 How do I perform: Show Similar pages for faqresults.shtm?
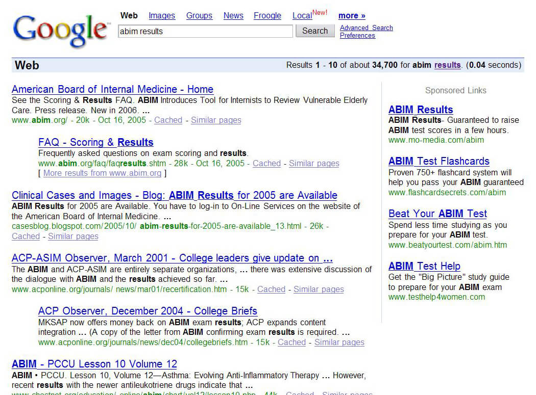point(314,164)
